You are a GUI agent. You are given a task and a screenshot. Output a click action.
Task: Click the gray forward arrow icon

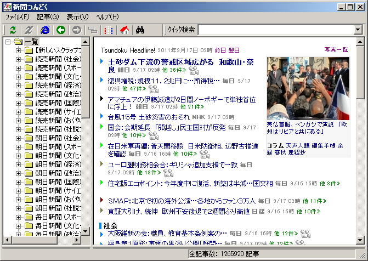pyautogui.click(x=77, y=30)
